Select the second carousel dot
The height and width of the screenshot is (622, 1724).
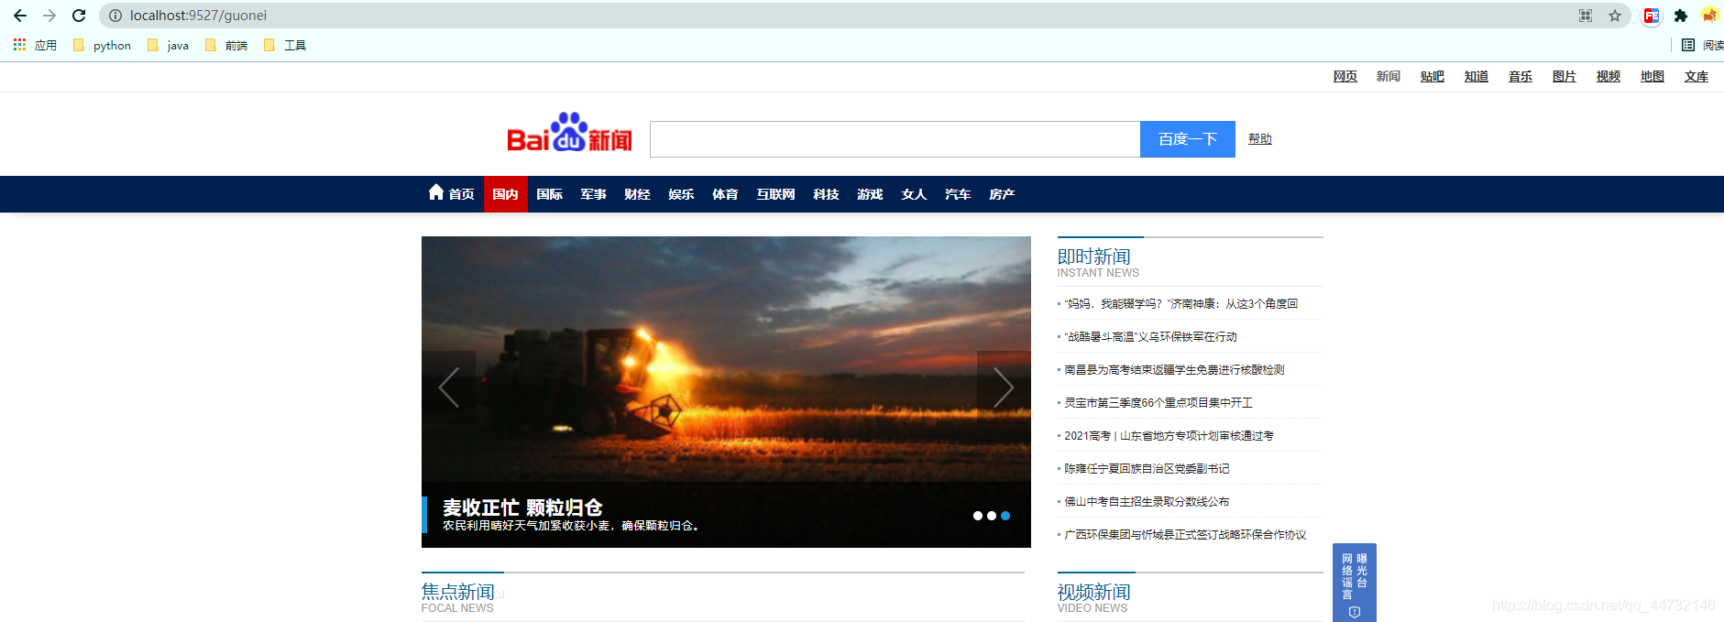(992, 516)
